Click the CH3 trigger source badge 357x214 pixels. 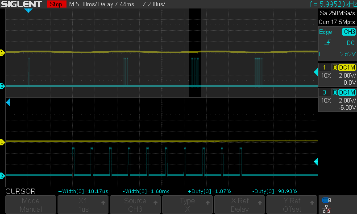349,32
